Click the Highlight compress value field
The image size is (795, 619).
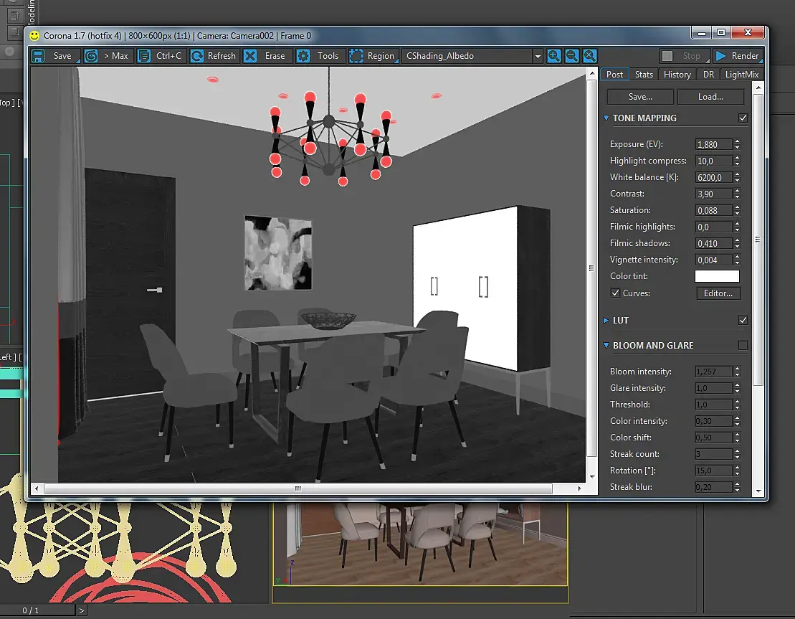pyautogui.click(x=713, y=161)
